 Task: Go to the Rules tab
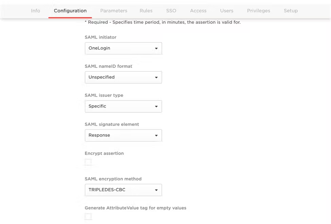tap(146, 11)
